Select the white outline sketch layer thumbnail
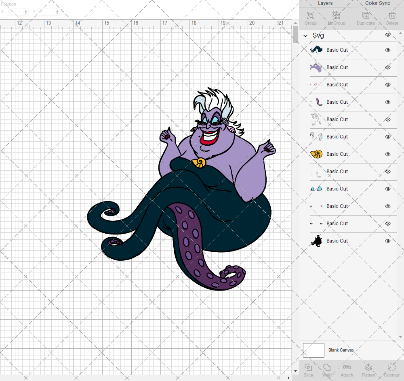 (x=316, y=119)
